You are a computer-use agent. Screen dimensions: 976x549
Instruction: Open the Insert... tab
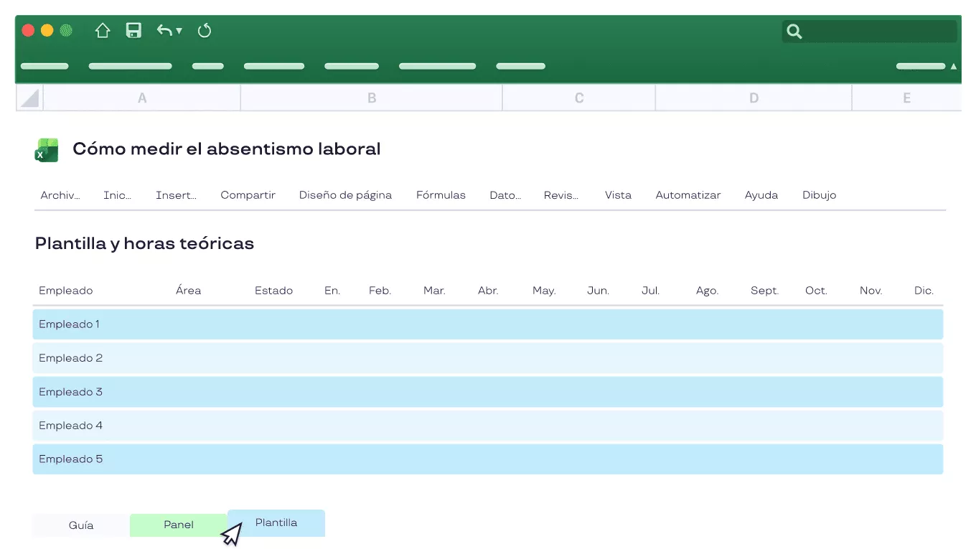coord(176,195)
